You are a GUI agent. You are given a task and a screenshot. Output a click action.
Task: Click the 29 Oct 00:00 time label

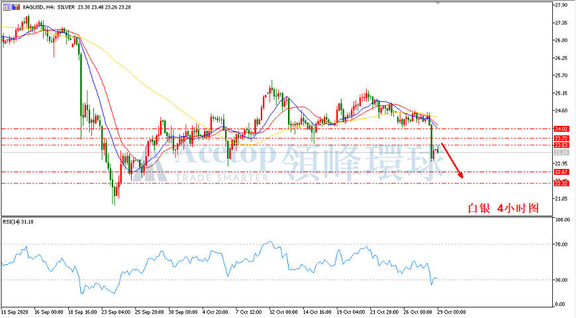(452, 312)
